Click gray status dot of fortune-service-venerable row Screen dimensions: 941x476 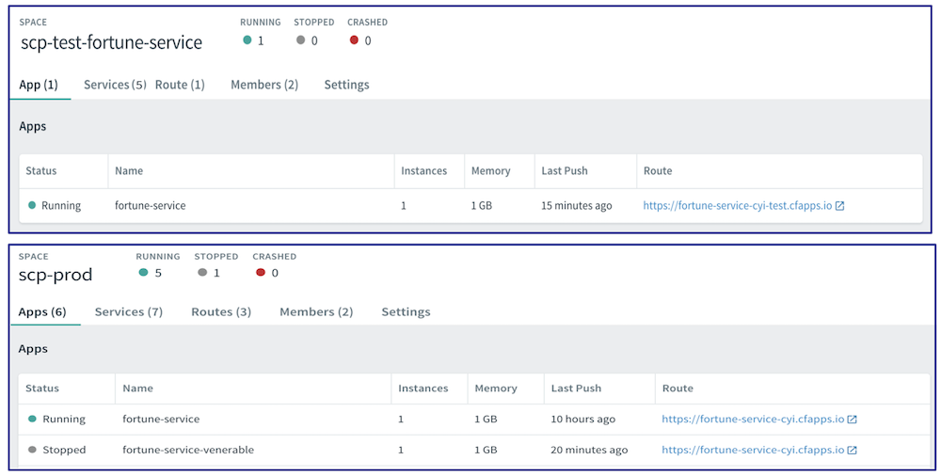click(32, 450)
